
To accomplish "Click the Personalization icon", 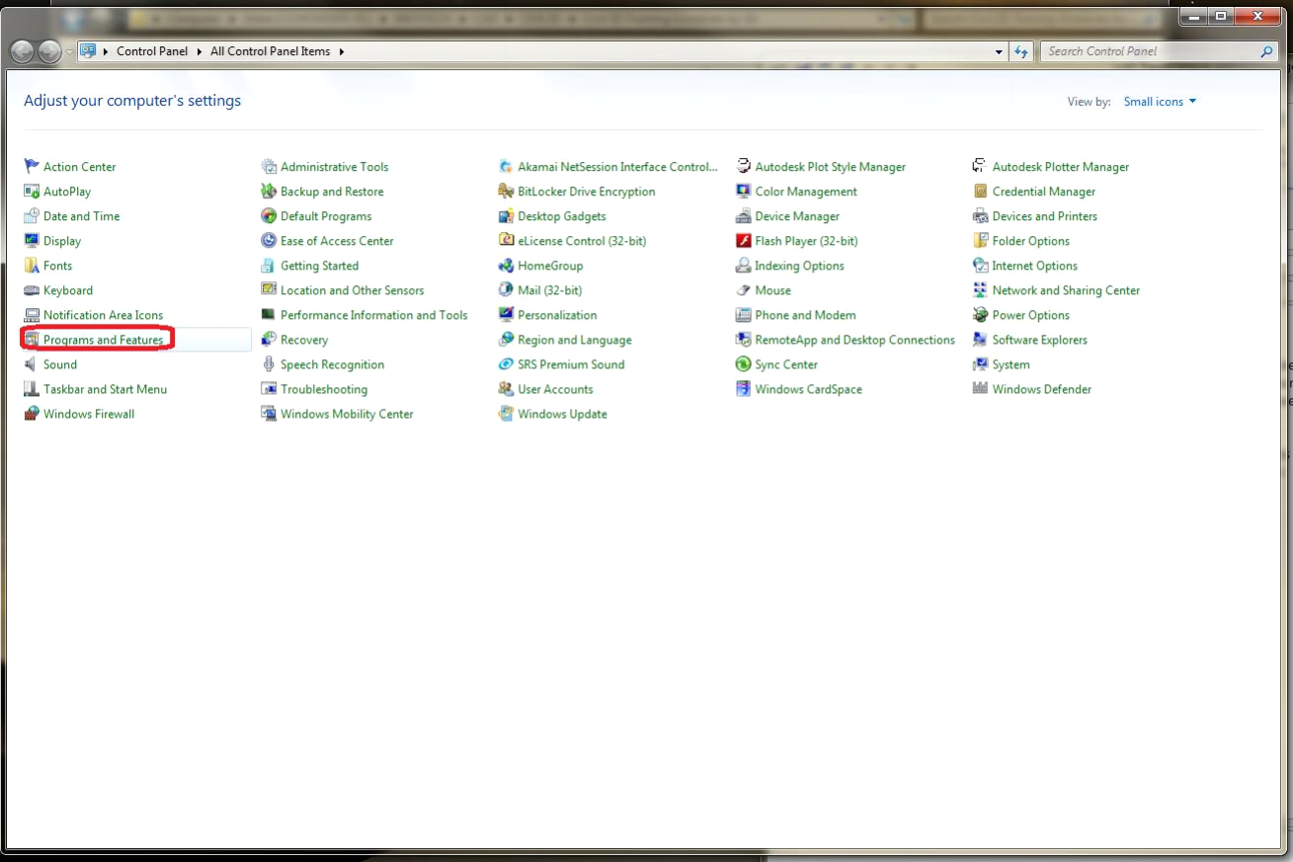I will point(506,315).
